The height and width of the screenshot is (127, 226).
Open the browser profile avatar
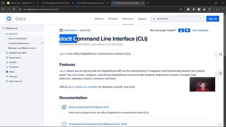click(x=218, y=10)
